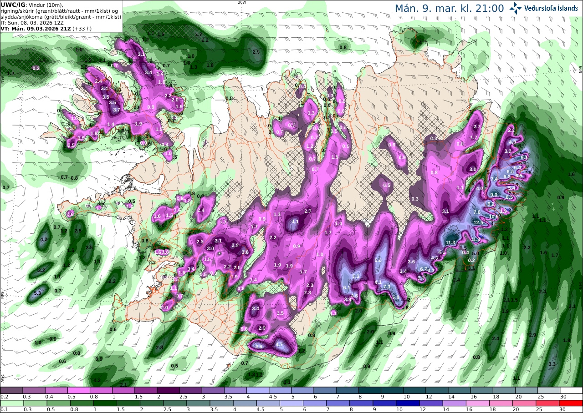Click the '9.2' precipitation value on the map
Viewport: 583px width, 413px height.
pyautogui.click(x=491, y=204)
